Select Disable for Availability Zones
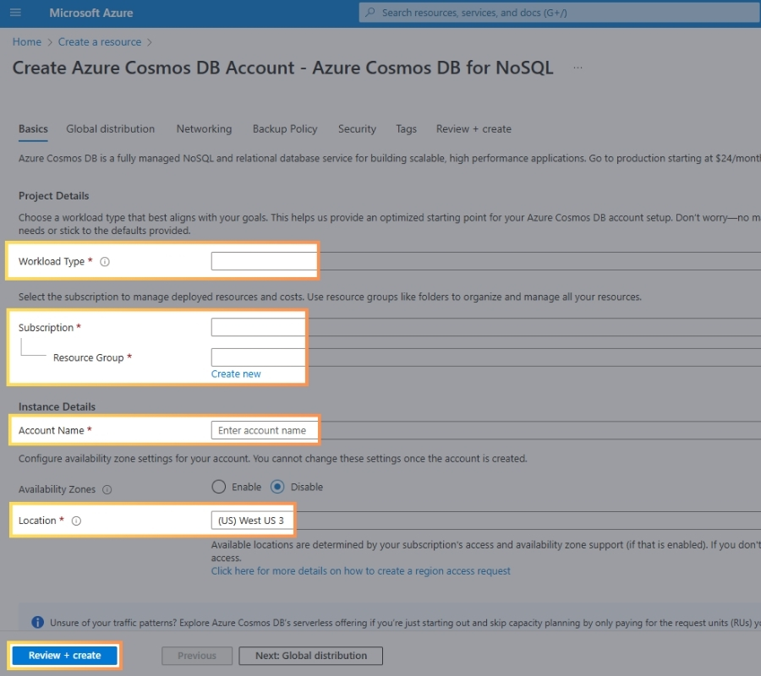 [277, 487]
